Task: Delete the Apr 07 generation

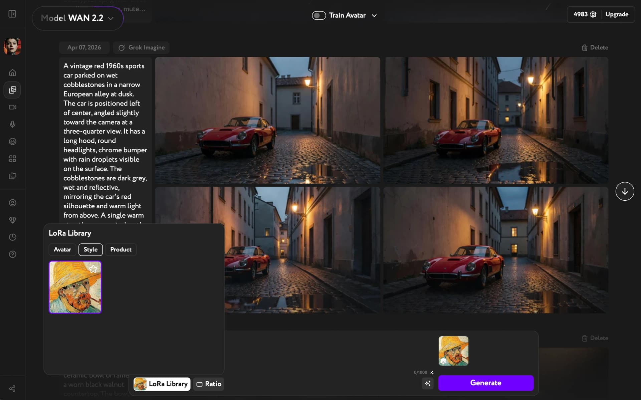Action: 595,47
